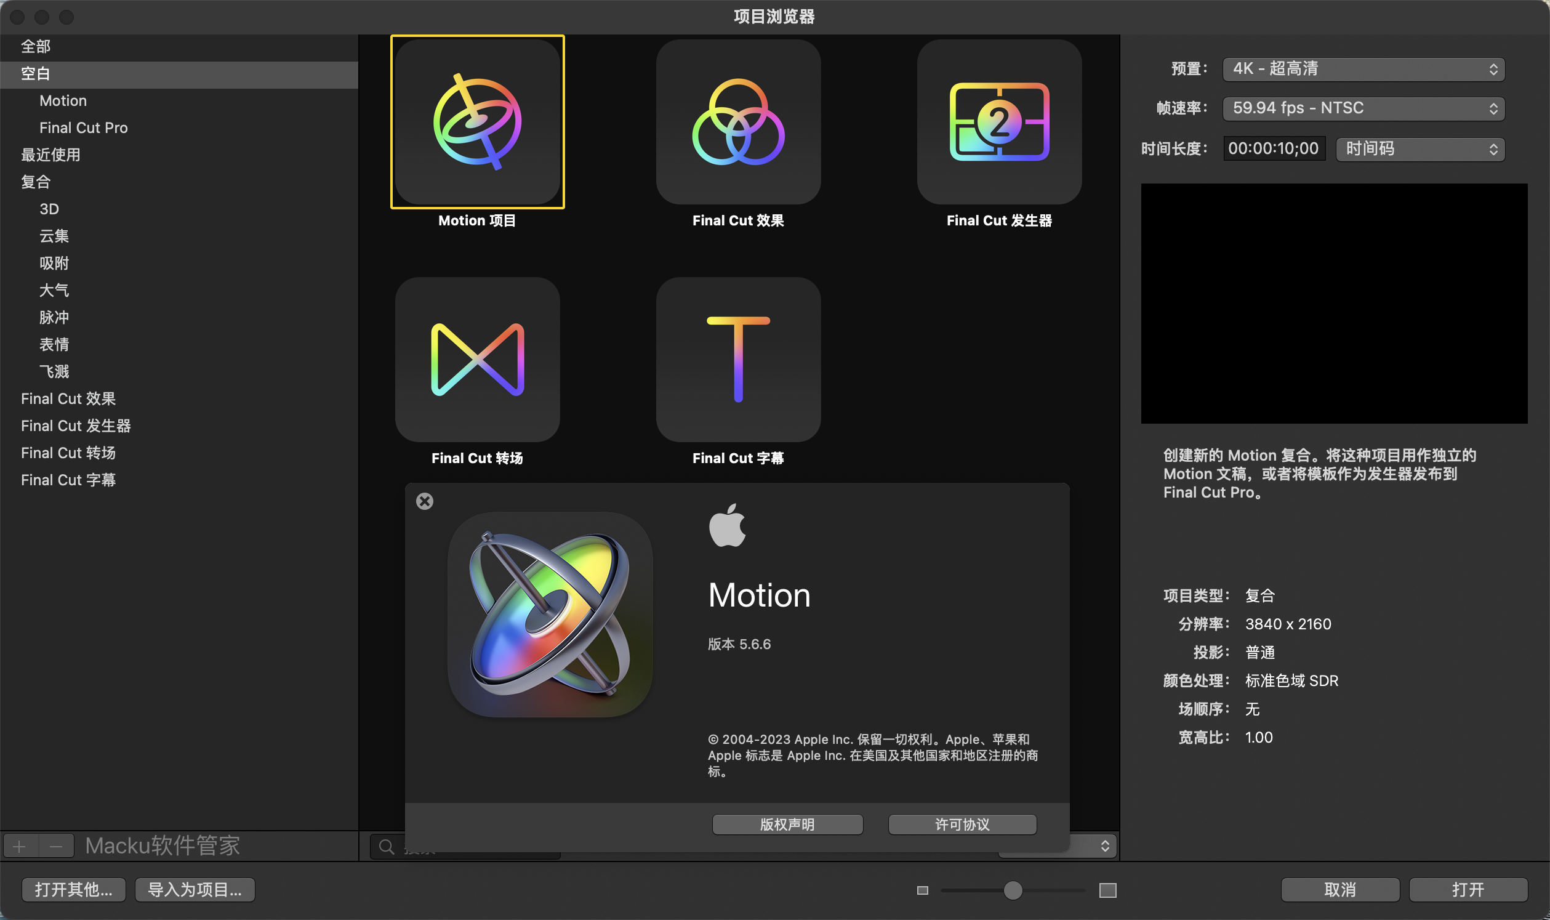Click the 标准色域 SDR value

coord(1291,680)
